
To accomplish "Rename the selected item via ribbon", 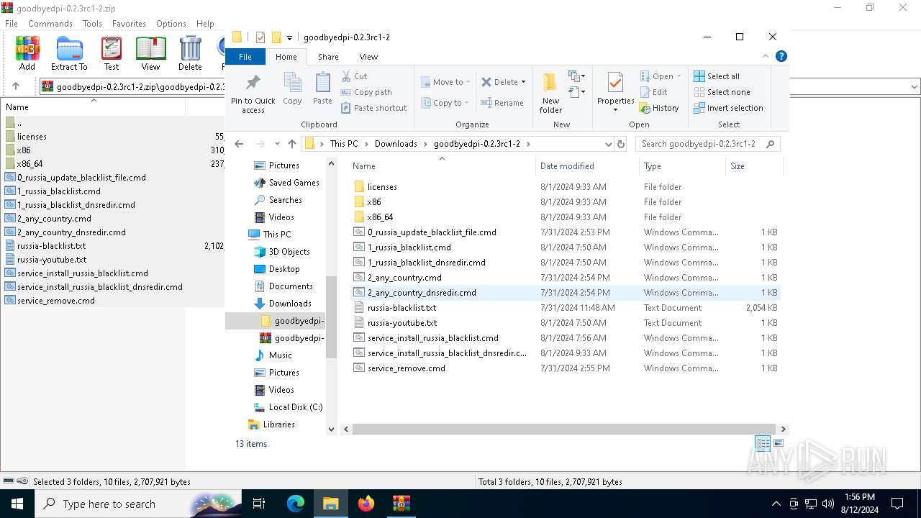I will [502, 103].
